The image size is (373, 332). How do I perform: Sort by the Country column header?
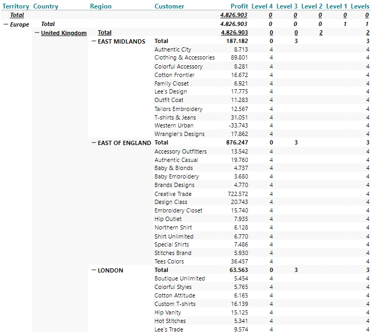[x=46, y=6]
